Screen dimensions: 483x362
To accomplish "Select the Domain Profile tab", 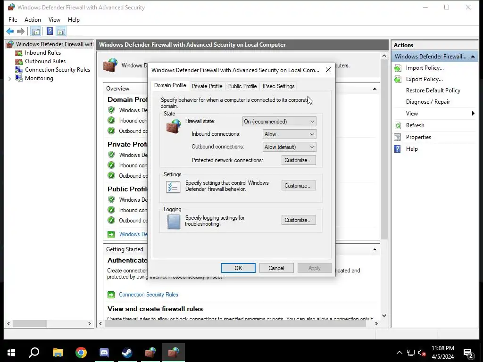I will (170, 86).
